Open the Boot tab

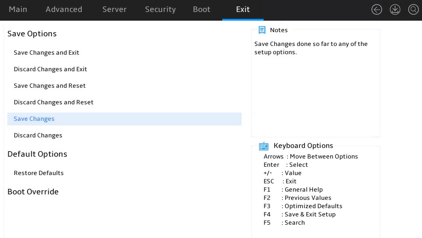[x=202, y=10]
